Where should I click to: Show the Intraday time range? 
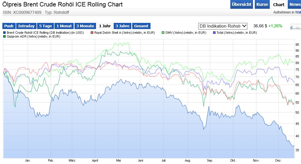(x=26, y=26)
